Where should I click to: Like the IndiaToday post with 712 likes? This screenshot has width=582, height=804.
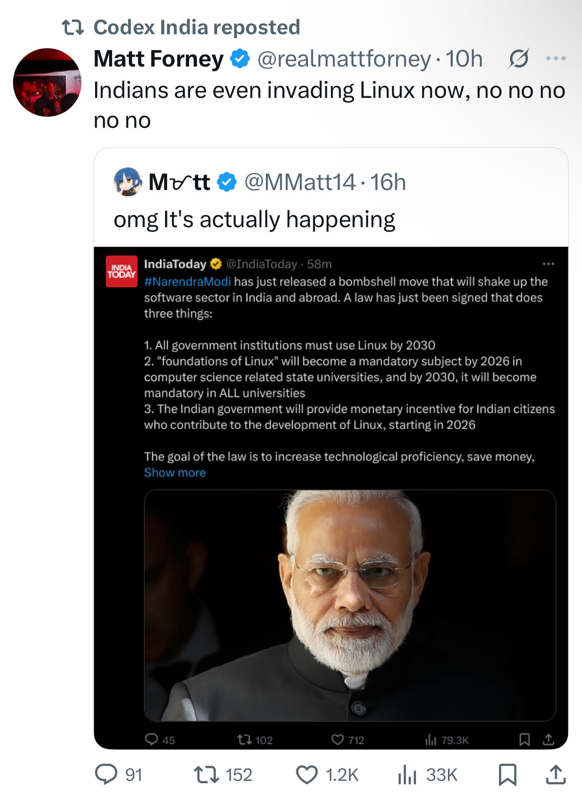[338, 740]
